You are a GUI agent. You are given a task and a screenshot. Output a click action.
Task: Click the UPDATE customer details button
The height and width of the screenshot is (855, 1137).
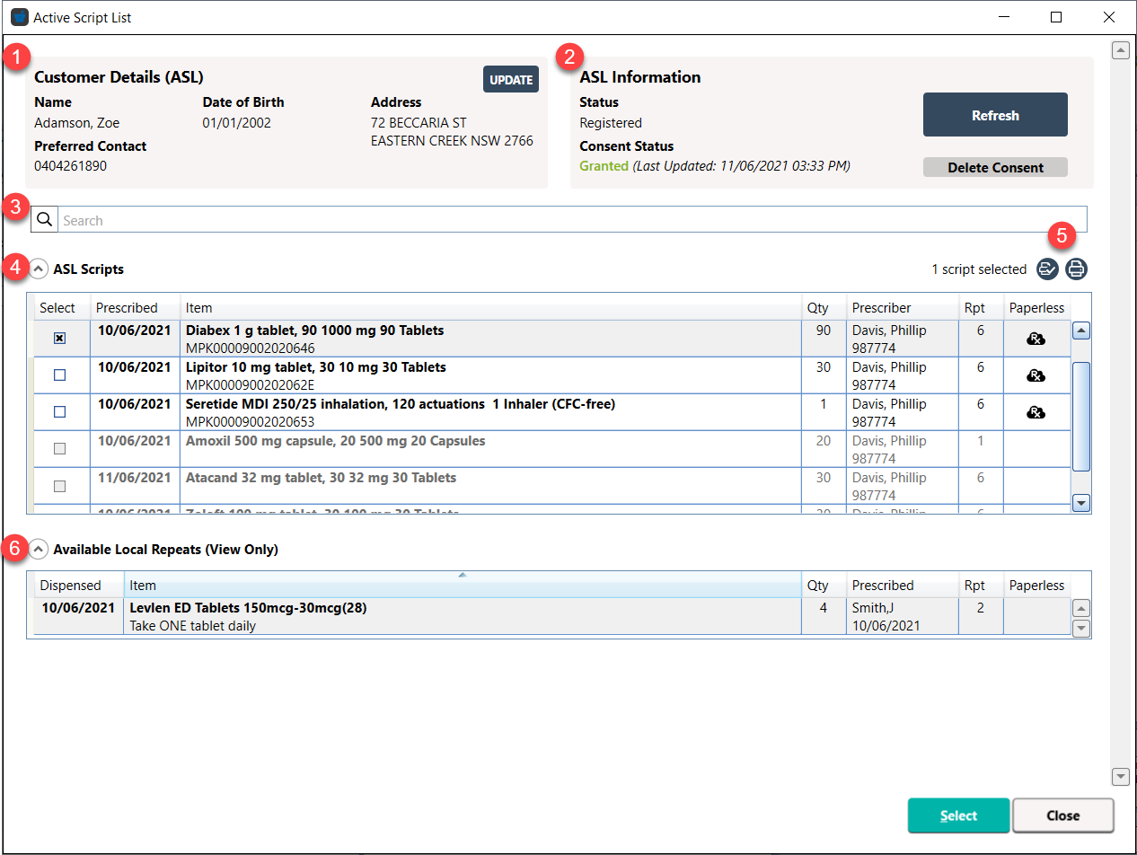[511, 79]
